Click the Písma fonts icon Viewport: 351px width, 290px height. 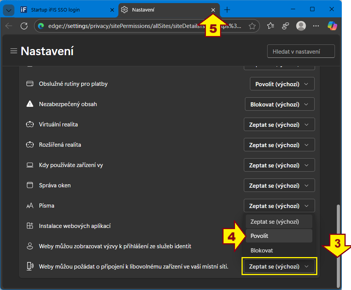(30, 206)
